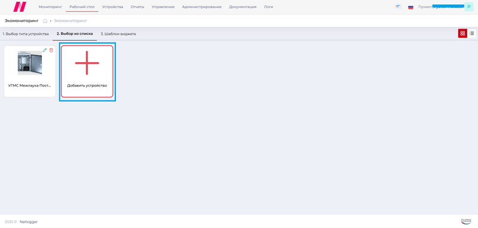Switch to step 2 Выбор из списка
Image resolution: width=478 pixels, height=228 pixels.
75,34
